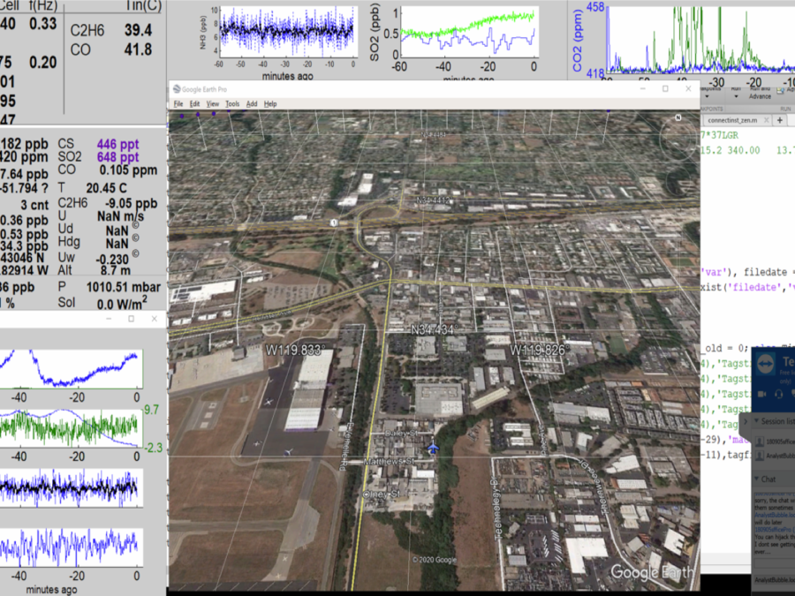
Task: Click the Alt 8.7 m reading
Action: [x=115, y=270]
